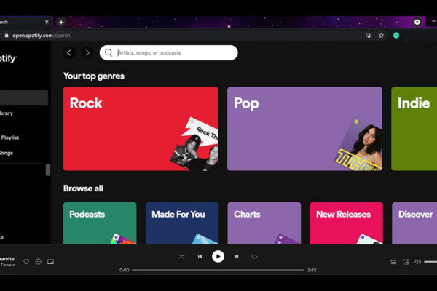Open picture-in-picture mini player
The image size is (437, 291).
coord(50,261)
